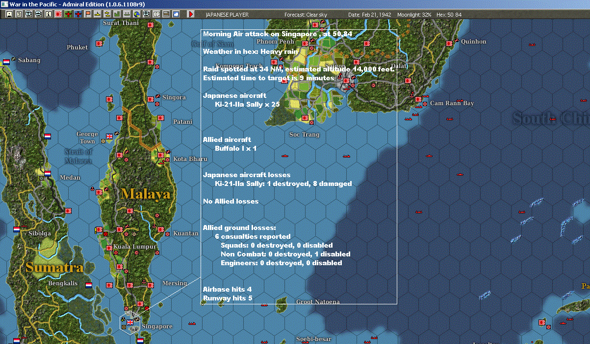This screenshot has width=590, height=344.
Task: Click the second overlapping-windows toolbar icon
Action: 38,14
